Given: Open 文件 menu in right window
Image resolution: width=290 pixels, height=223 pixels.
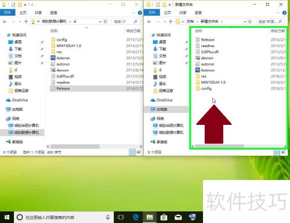Looking at the screenshot, I should coord(152,13).
